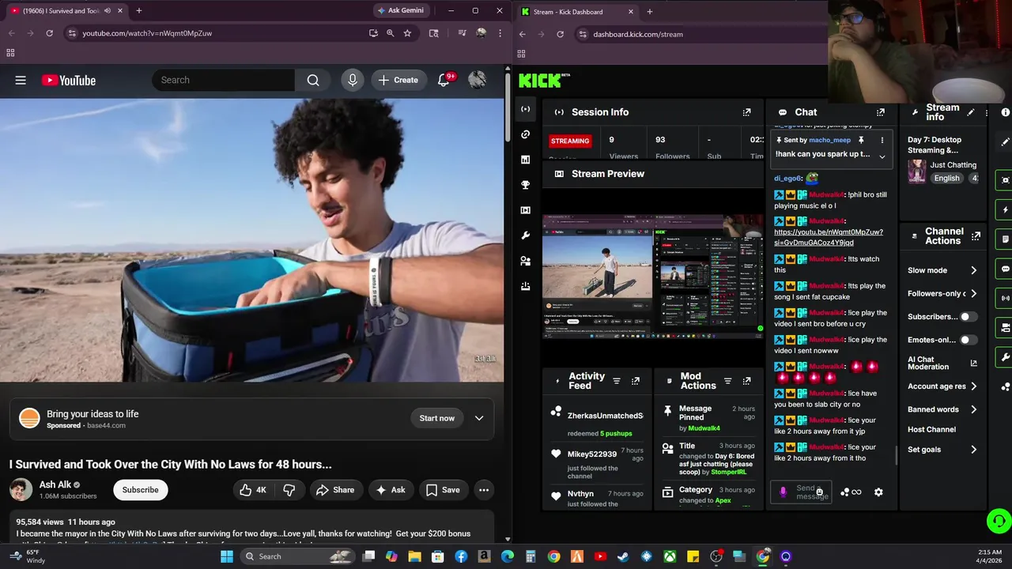The image size is (1012, 569).
Task: Click YouTube Create button
Action: 398,80
